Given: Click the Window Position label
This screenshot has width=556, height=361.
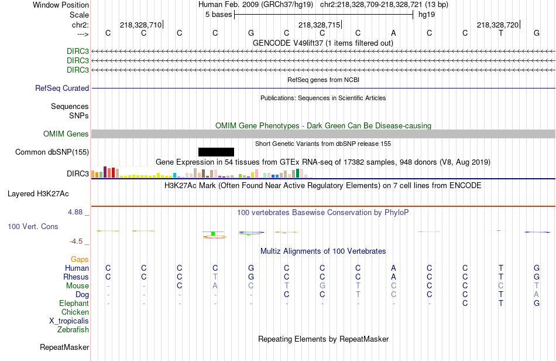Looking at the screenshot, I should 61,5.
